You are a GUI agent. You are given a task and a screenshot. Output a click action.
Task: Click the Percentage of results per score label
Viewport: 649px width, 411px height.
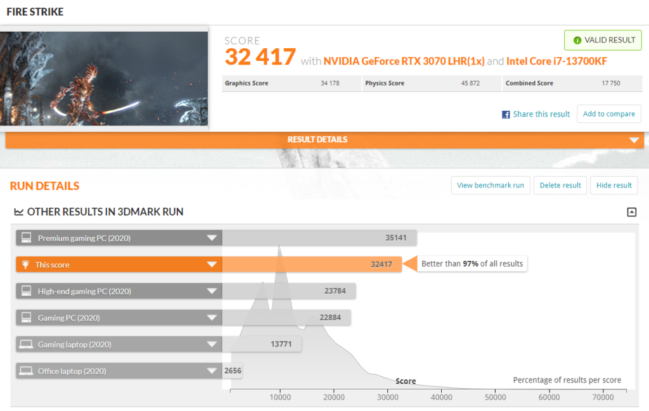click(567, 380)
